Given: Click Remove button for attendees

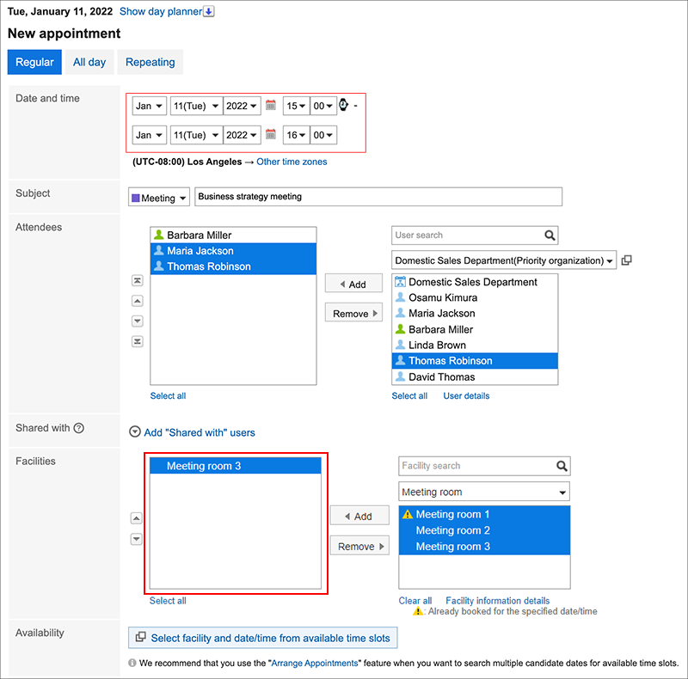Looking at the screenshot, I should click(x=353, y=313).
